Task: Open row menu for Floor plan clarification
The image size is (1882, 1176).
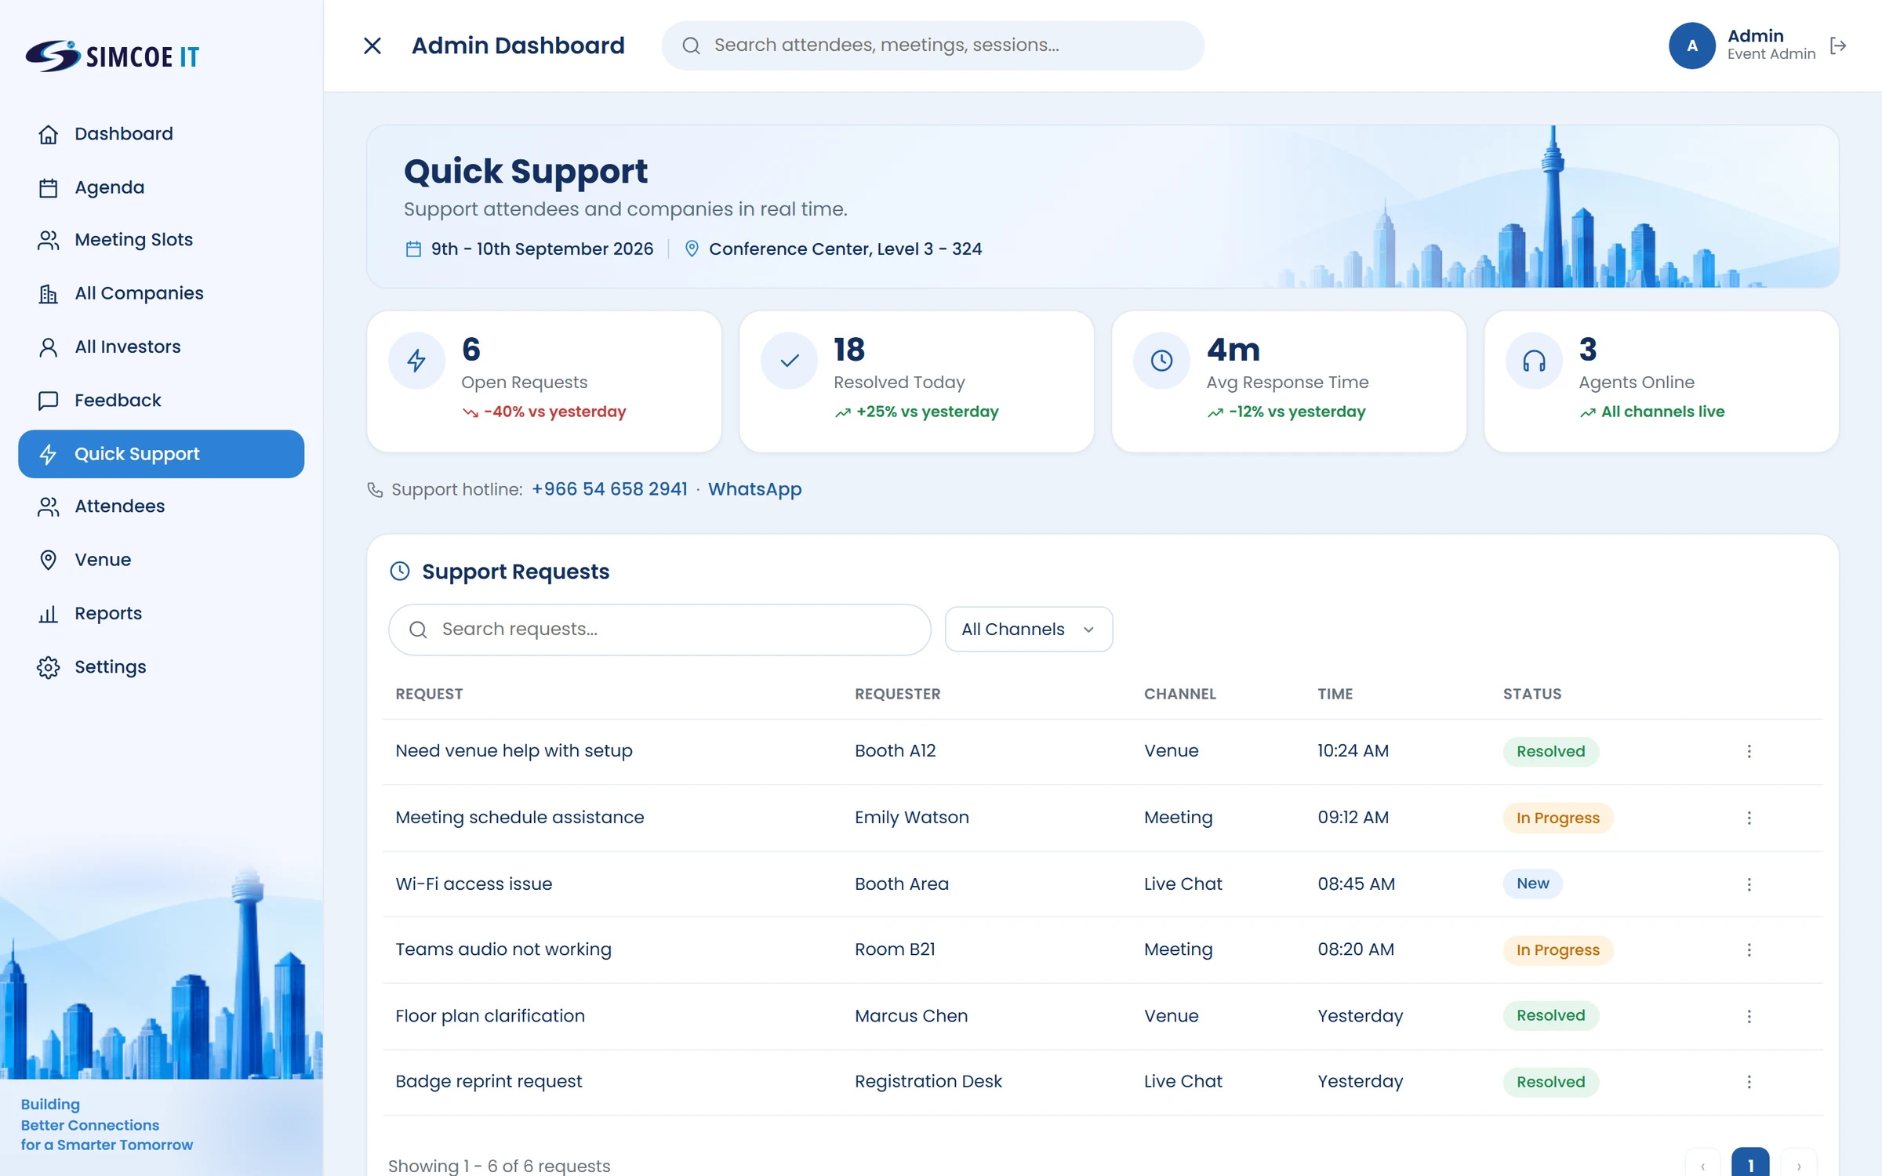Action: point(1749,1016)
